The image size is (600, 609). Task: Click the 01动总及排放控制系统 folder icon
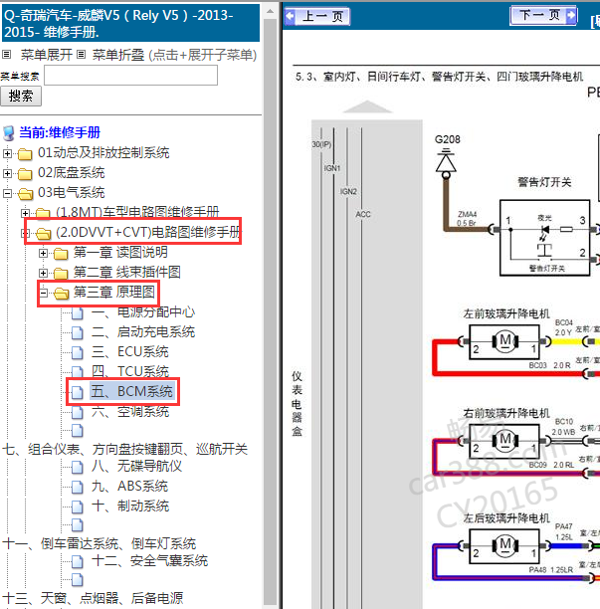[25, 154]
